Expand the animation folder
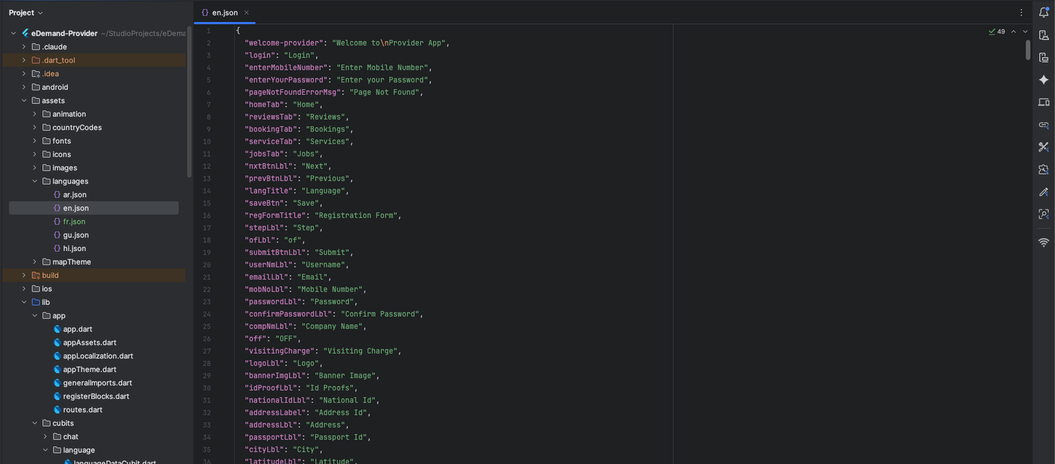1055x464 pixels. pyautogui.click(x=35, y=114)
